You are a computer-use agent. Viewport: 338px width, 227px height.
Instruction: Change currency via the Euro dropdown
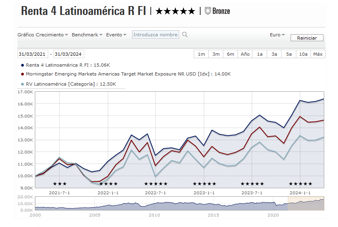click(277, 35)
